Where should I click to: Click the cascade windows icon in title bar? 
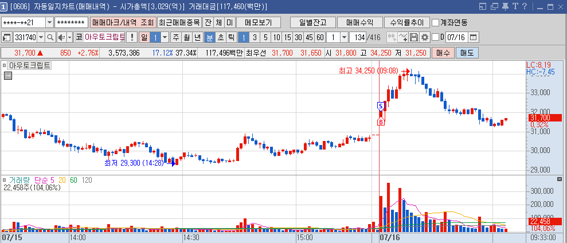coord(494,6)
